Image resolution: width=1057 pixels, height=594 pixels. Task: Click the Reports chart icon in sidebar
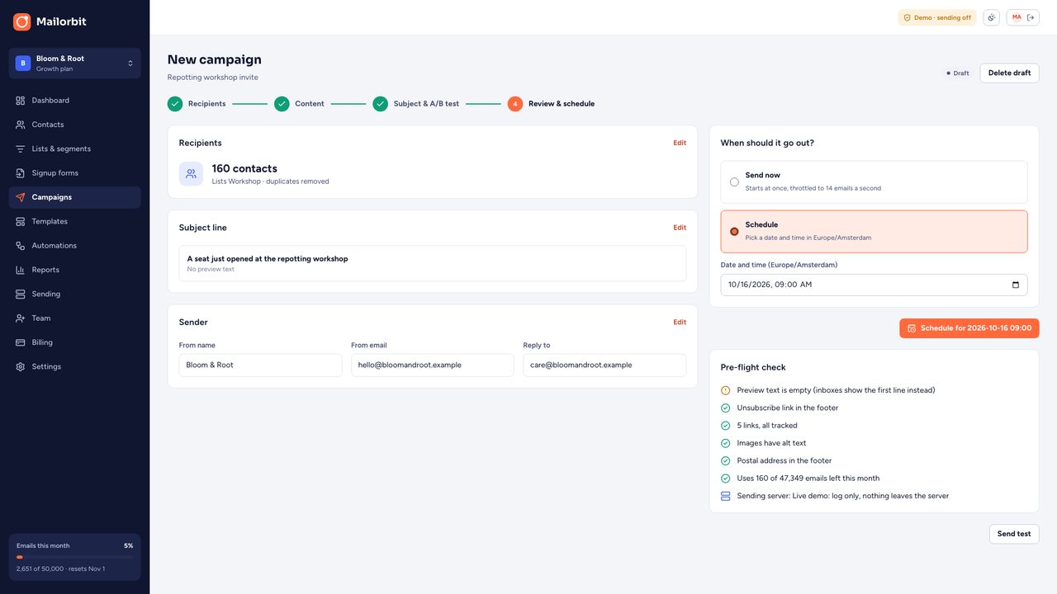21,270
